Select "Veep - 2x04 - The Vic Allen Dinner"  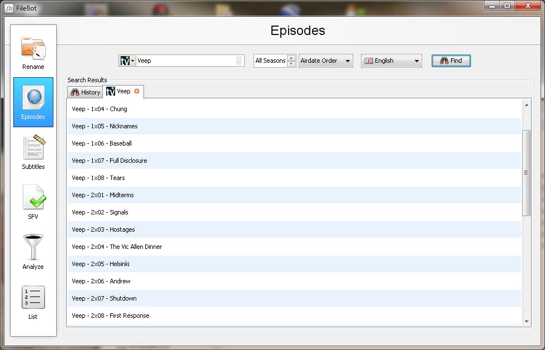pyautogui.click(x=294, y=247)
